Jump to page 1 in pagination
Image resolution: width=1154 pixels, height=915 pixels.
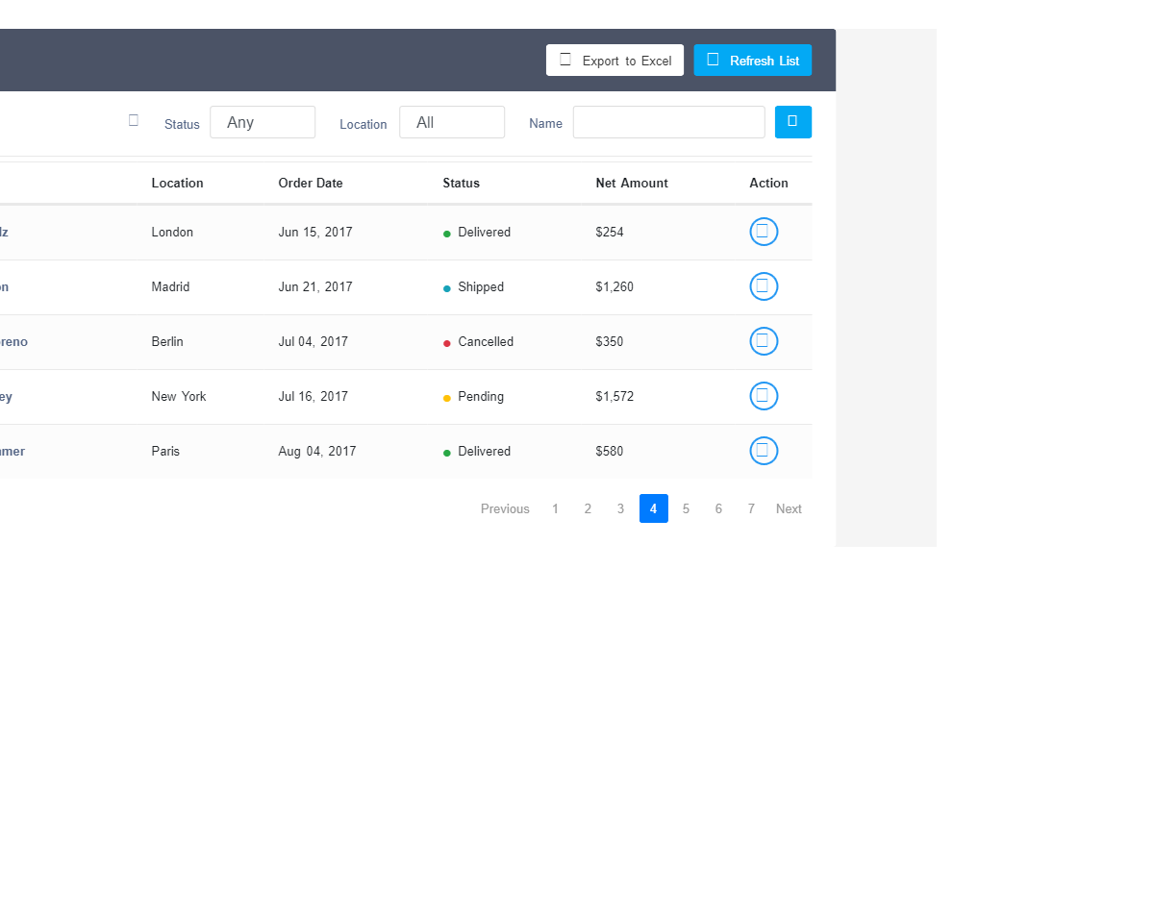pyautogui.click(x=555, y=508)
